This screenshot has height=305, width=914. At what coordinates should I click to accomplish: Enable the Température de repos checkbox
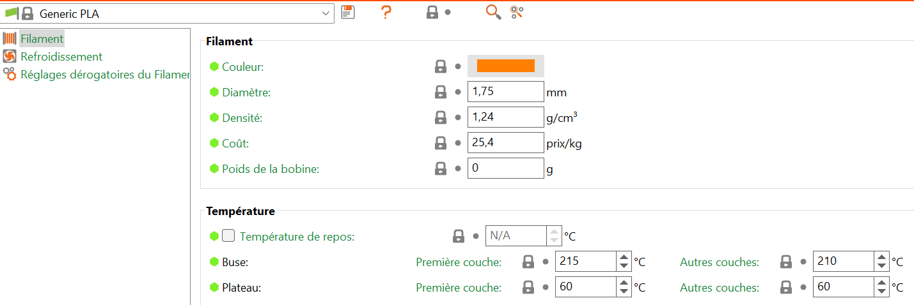[x=228, y=236]
